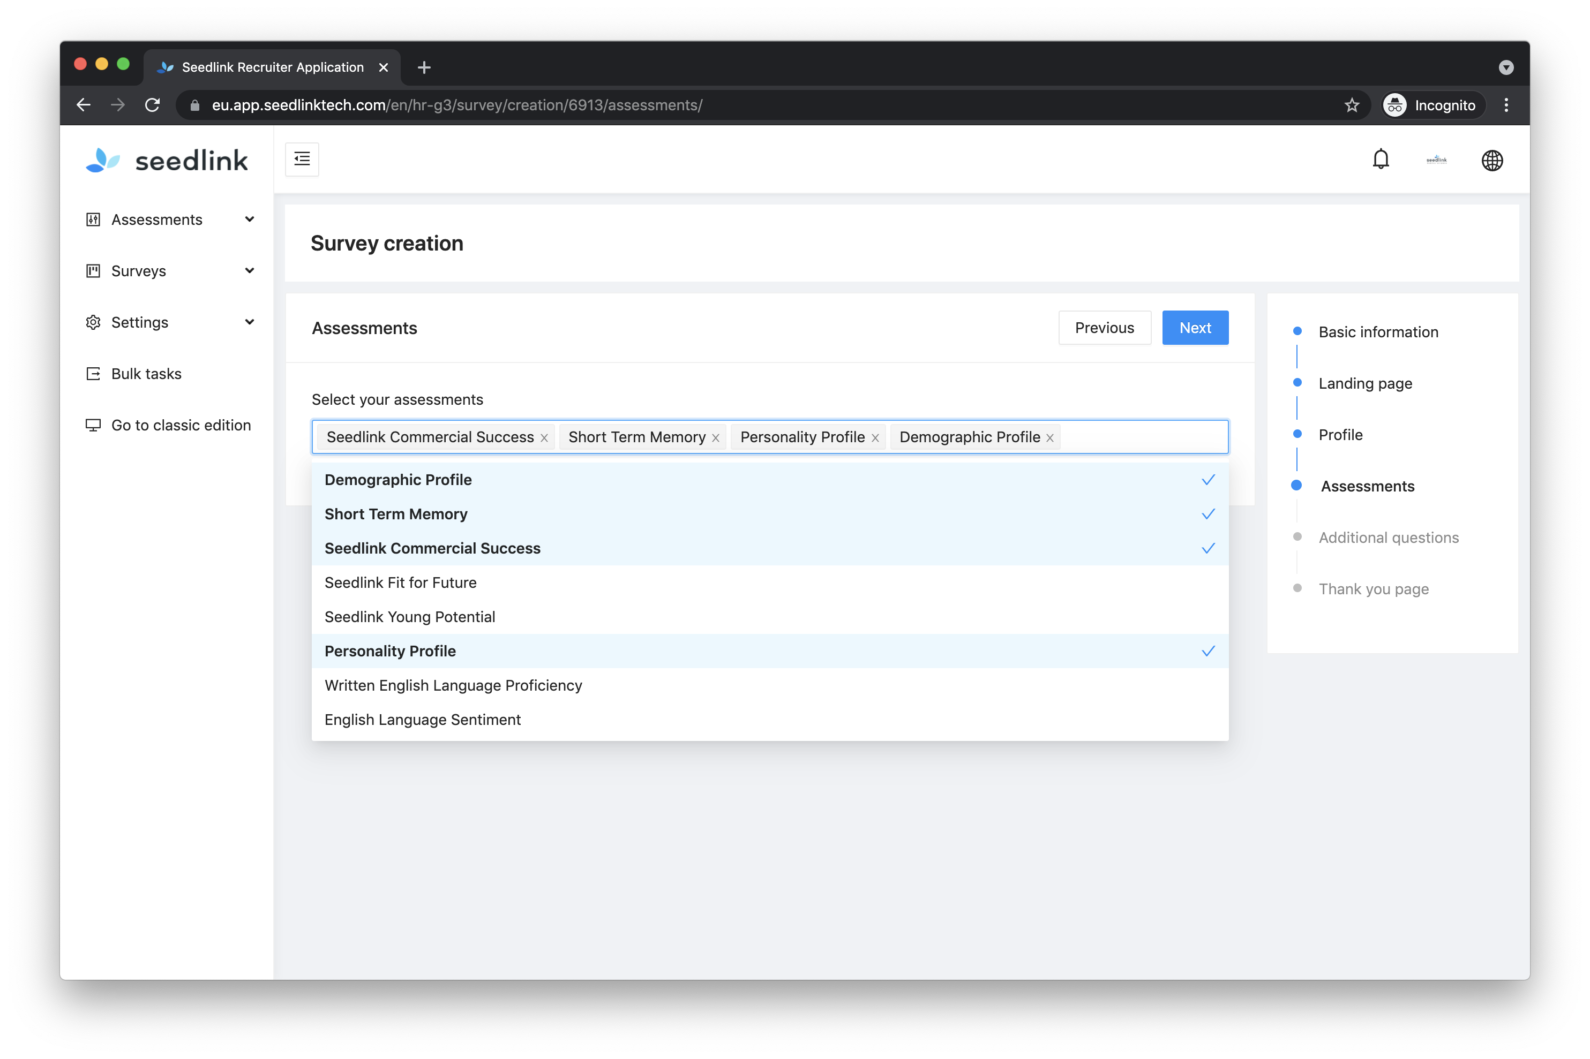This screenshot has width=1590, height=1059.
Task: Click the classic edition monitor icon
Action: coord(93,425)
